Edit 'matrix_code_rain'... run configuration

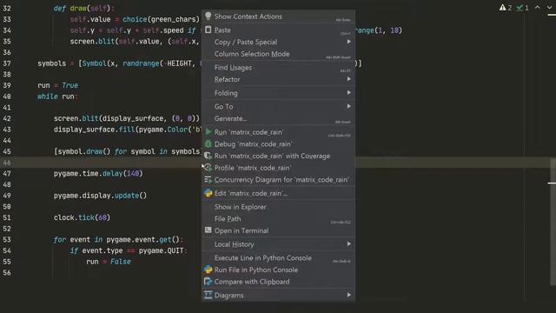[x=278, y=193]
